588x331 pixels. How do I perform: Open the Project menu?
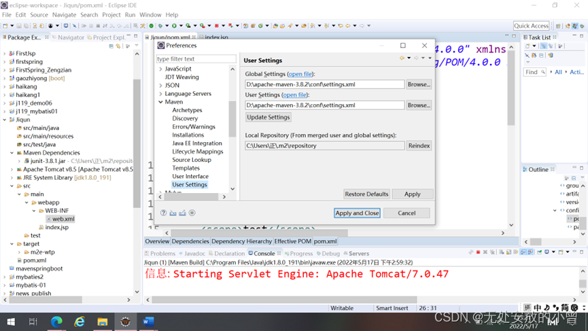click(111, 15)
